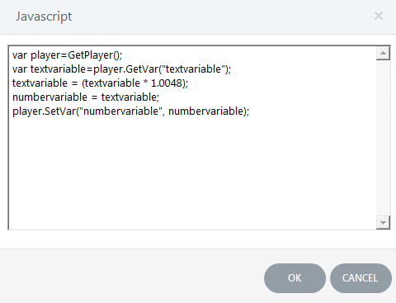The width and height of the screenshot is (396, 303).
Task: Click the scrollbar down arrow in code box
Action: (x=383, y=222)
